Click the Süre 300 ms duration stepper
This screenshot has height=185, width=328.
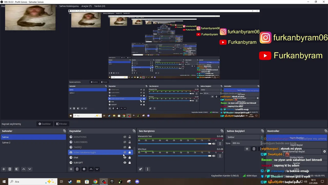(x=261, y=143)
